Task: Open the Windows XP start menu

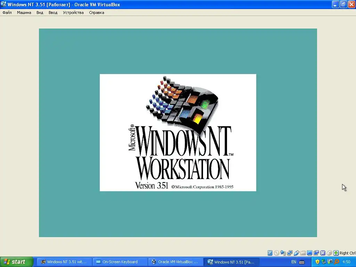Action: click(x=17, y=262)
